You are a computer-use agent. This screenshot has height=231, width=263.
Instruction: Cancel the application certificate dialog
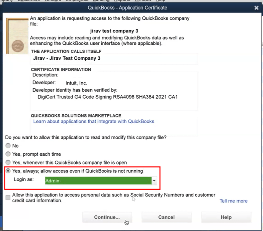point(166,217)
